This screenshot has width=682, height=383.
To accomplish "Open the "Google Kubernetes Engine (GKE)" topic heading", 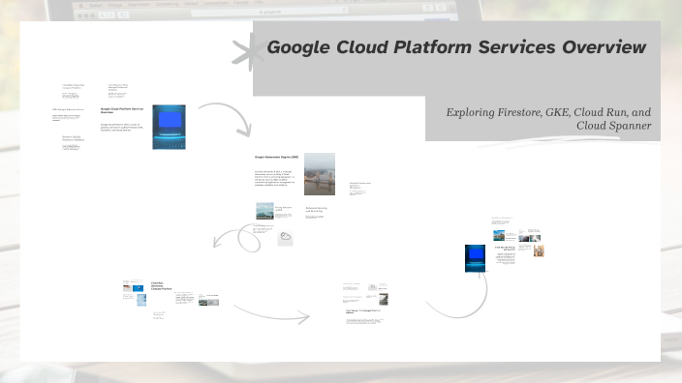I will 277,157.
